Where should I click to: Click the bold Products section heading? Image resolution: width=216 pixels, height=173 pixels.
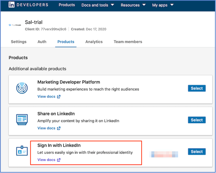coord(18,58)
